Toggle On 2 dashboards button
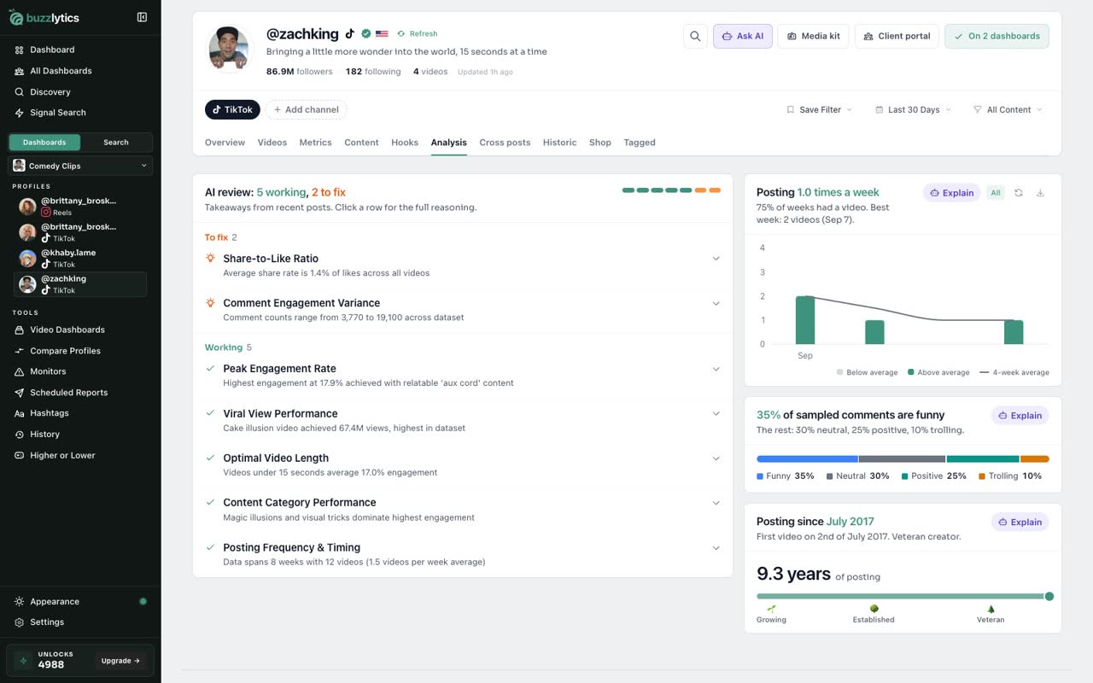 (x=997, y=36)
